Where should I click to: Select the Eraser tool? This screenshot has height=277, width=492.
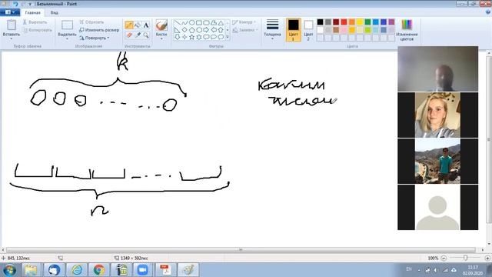[x=128, y=35]
